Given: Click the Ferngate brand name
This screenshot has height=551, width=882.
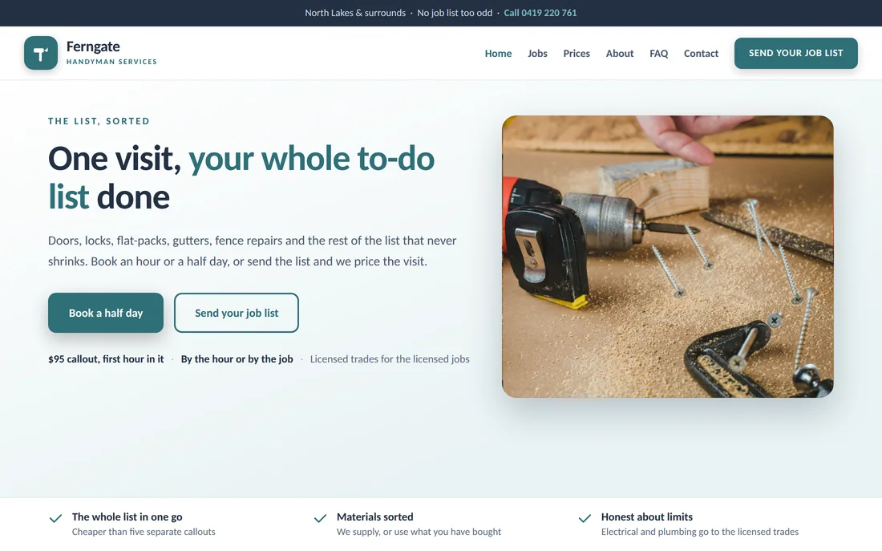Looking at the screenshot, I should click(x=93, y=47).
